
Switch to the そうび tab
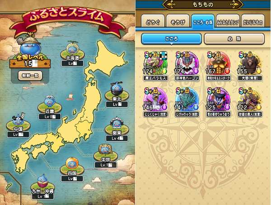click(x=178, y=22)
